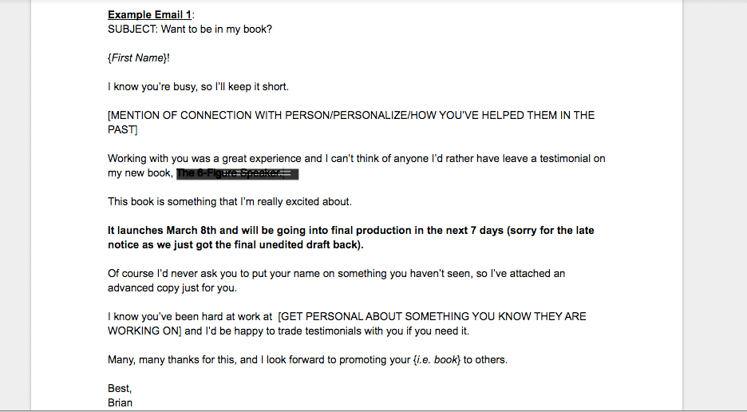Click the underlined "Example Email 1" heading

(149, 15)
